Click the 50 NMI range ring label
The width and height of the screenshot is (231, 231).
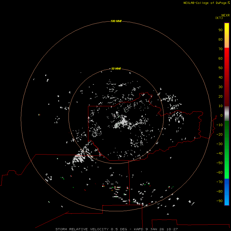(116, 69)
